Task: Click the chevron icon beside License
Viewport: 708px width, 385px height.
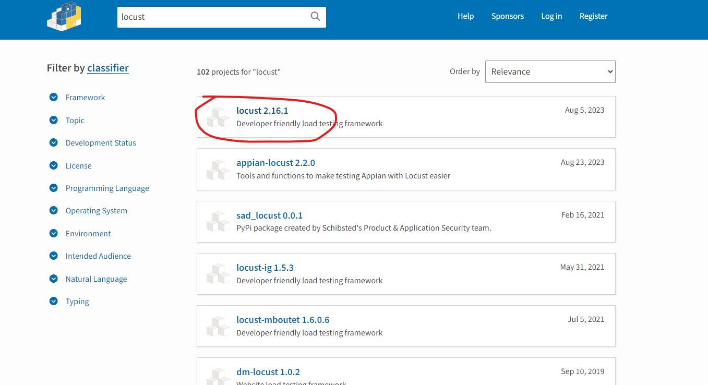Action: click(53, 165)
